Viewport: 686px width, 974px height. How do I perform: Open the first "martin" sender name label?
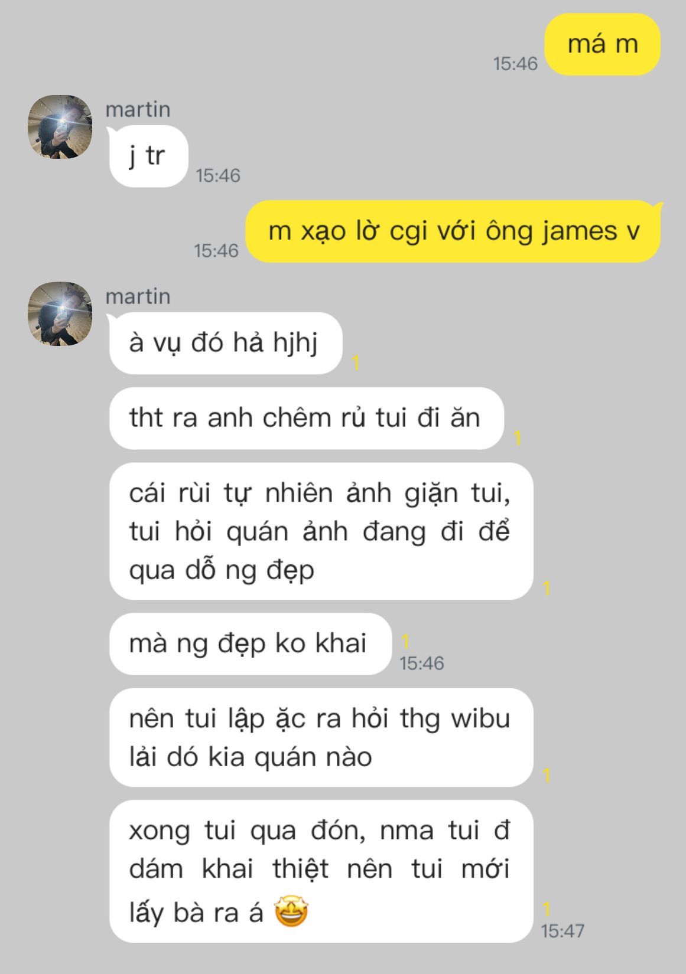pyautogui.click(x=138, y=110)
